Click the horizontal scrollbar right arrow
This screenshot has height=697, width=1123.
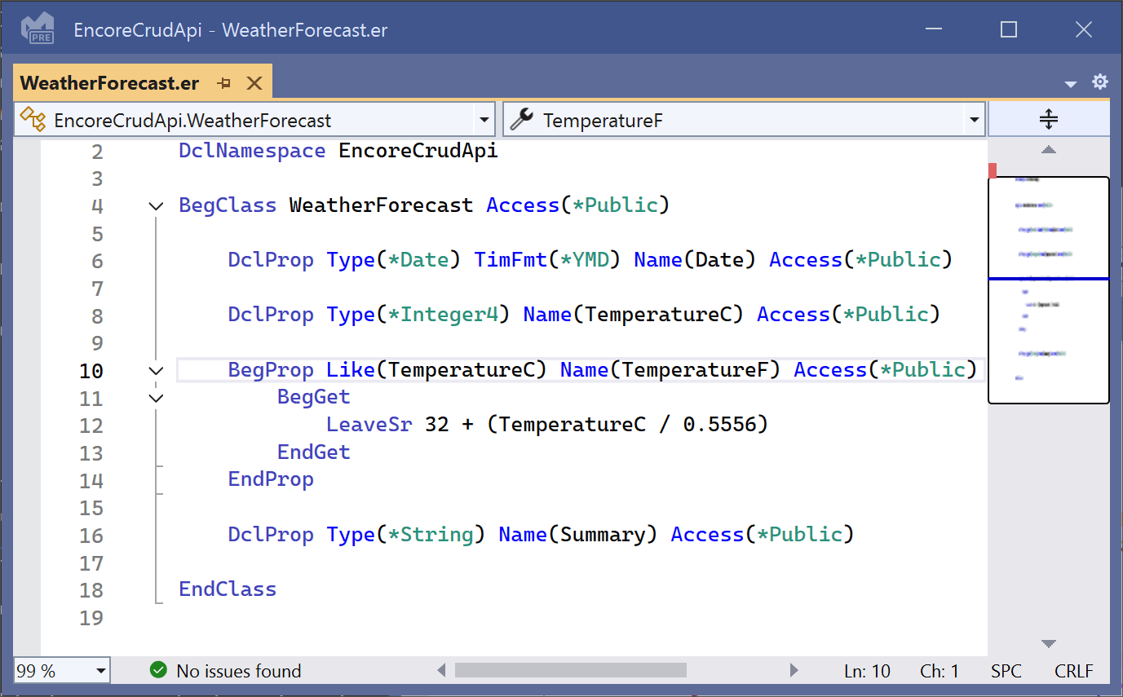click(794, 671)
